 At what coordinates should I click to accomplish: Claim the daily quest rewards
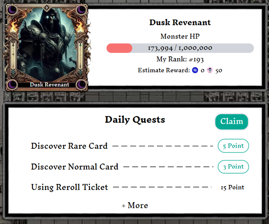coord(232,121)
